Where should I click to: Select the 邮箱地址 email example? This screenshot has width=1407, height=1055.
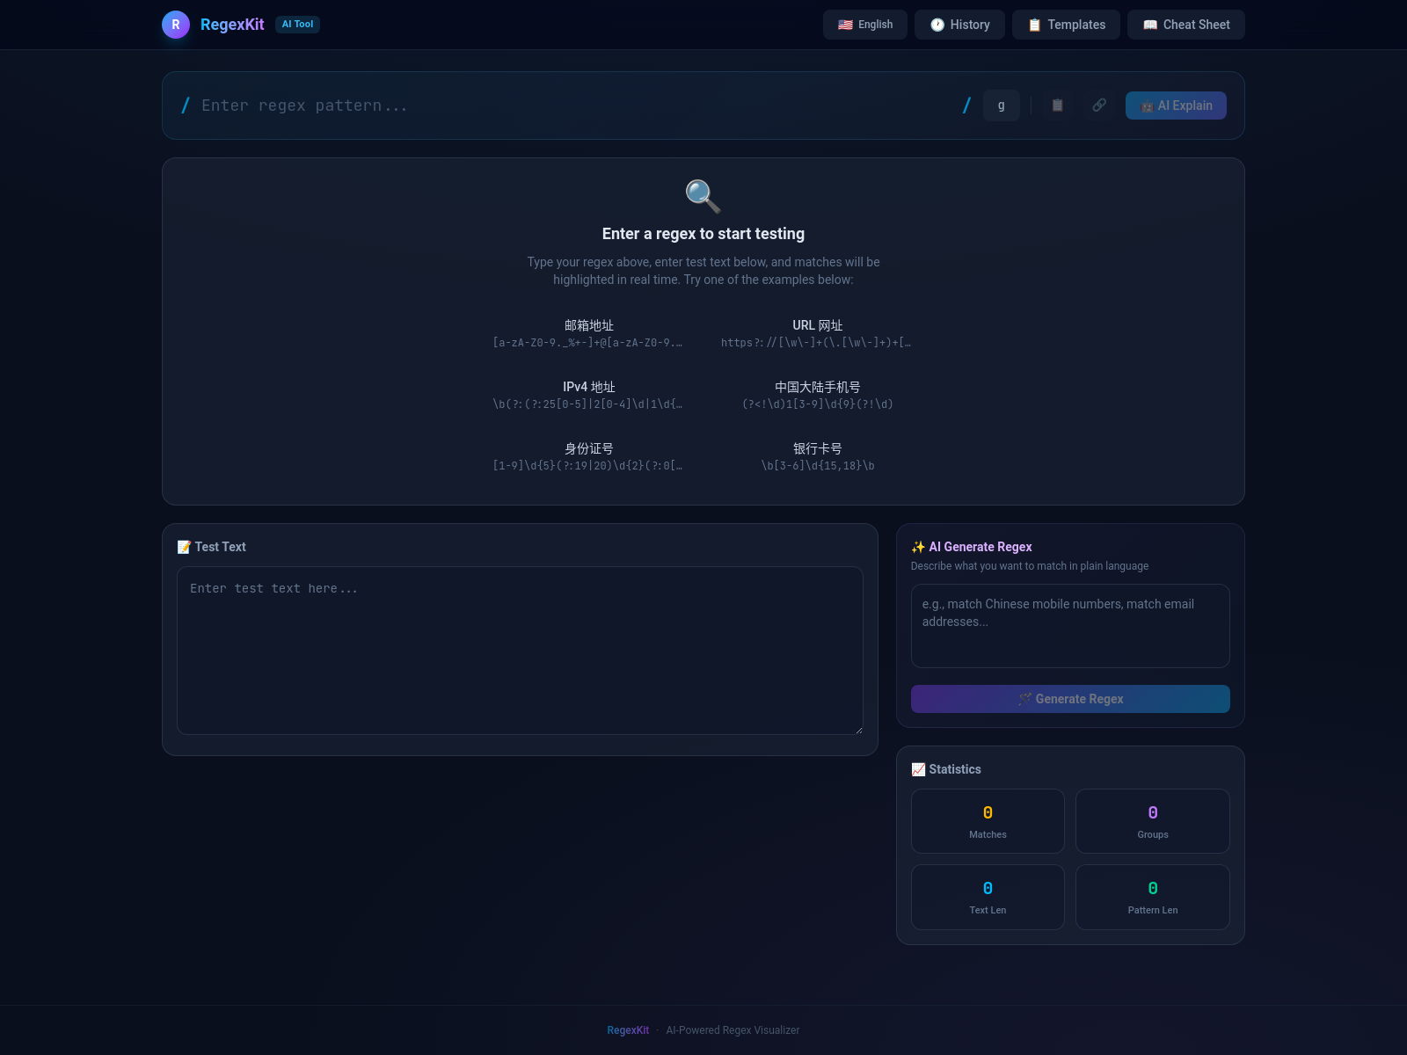click(x=588, y=333)
